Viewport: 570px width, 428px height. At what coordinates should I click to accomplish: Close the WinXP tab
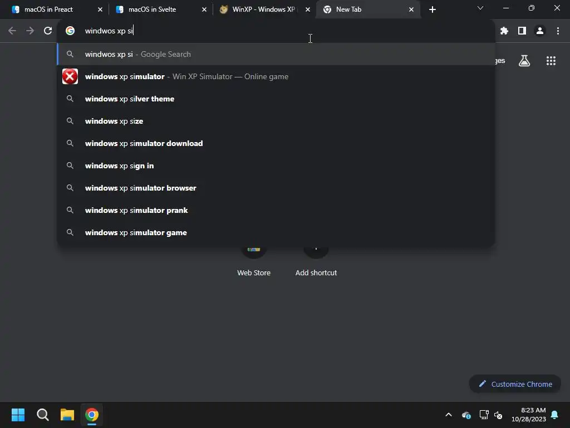click(x=307, y=9)
